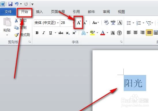Screen dimensions: 158x111
Task: Align text right
Action: click(142, 33)
